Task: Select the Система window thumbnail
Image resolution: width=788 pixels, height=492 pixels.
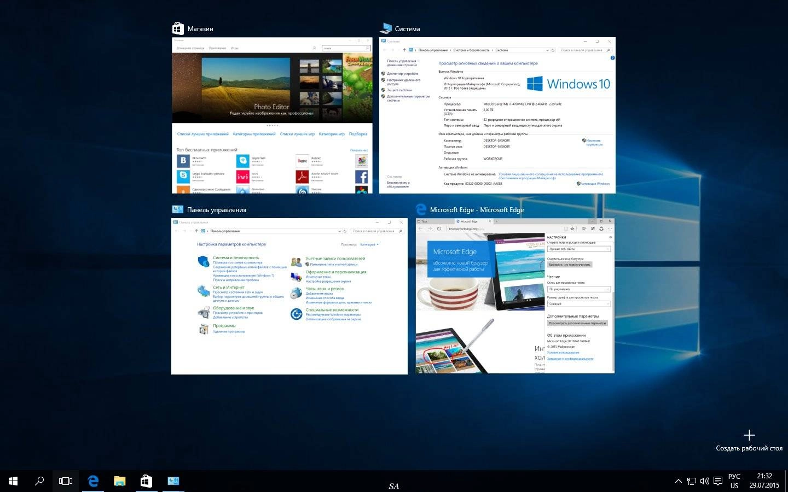Action: point(497,115)
